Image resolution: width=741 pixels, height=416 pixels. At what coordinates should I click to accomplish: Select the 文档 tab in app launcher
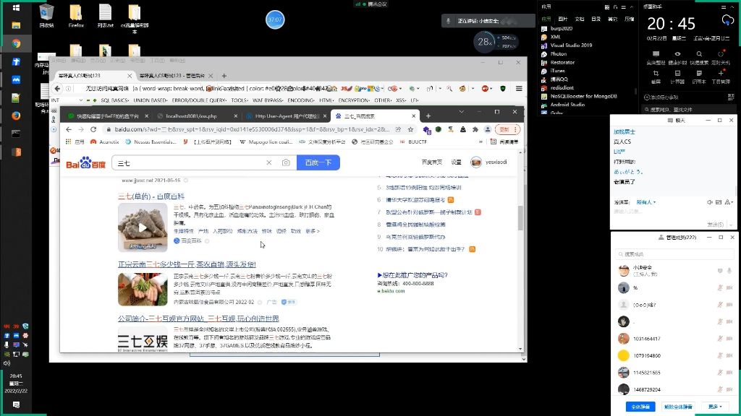click(580, 19)
